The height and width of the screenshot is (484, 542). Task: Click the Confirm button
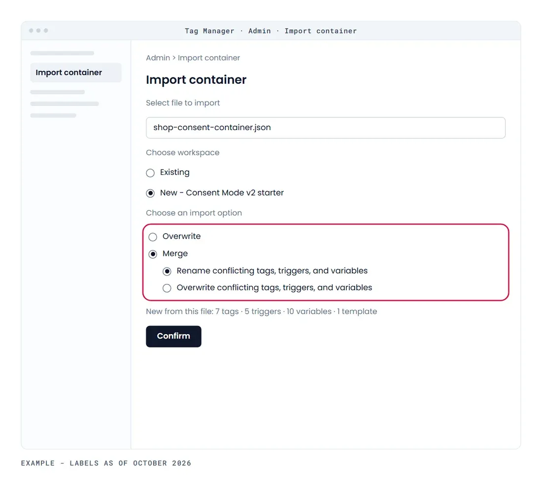173,336
